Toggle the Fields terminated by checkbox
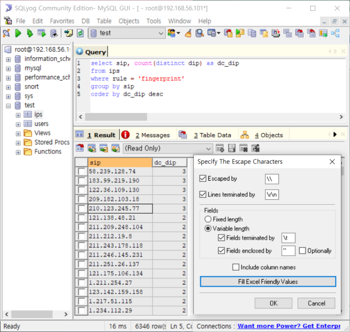Image resolution: width=350 pixels, height=332 pixels. [x=221, y=238]
